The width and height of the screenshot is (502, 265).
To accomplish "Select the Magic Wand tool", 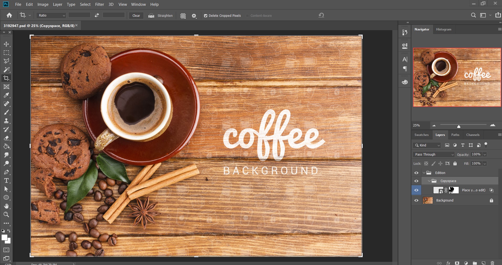I will point(6,70).
